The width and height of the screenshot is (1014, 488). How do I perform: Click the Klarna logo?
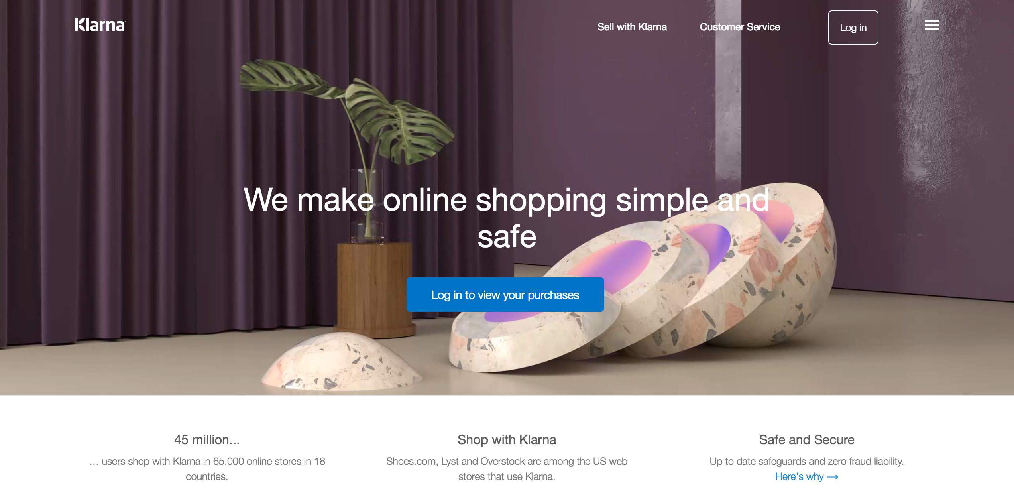(x=100, y=25)
